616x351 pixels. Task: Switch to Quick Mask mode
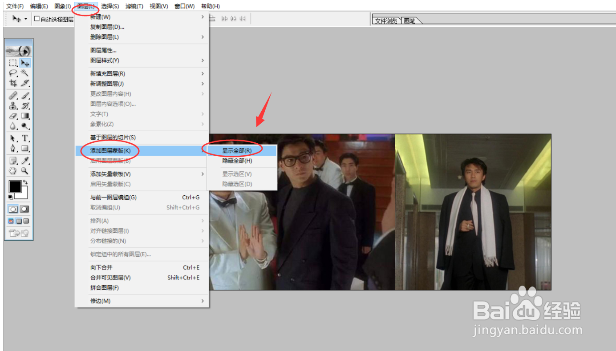[x=25, y=209]
